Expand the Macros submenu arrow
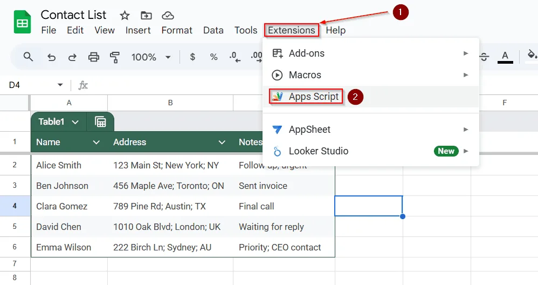Image resolution: width=538 pixels, height=285 pixels. click(x=466, y=75)
